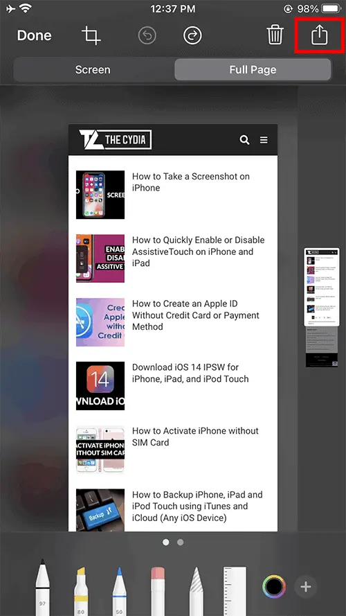Open the hamburger menu on The Cydia

[x=264, y=140]
